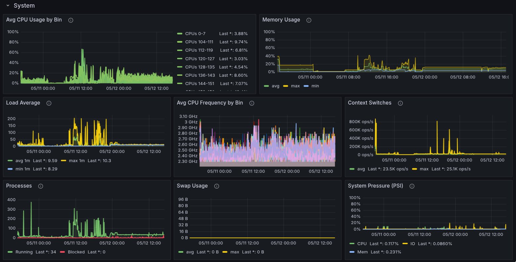The height and width of the screenshot is (262, 516).
Task: Select Running label in Processes legend
Action: (x=24, y=252)
